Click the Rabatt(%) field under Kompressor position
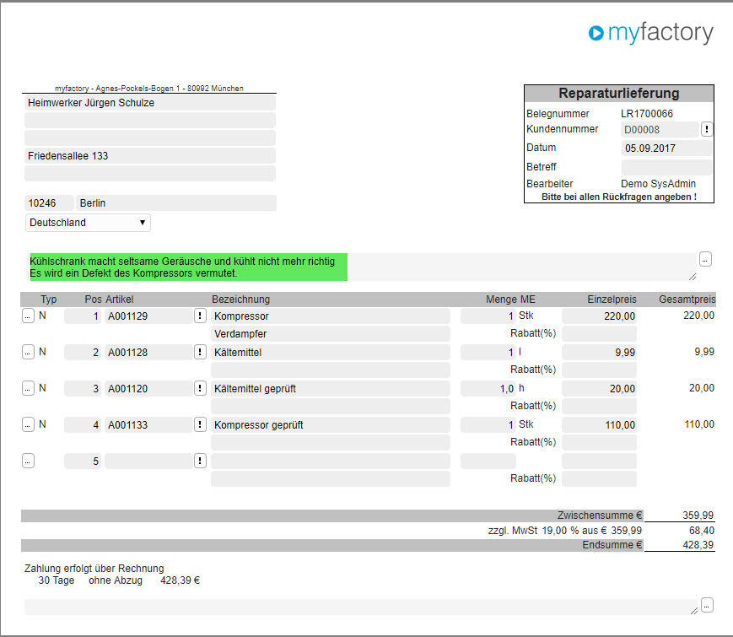Viewport: 733px width, 637px height. pyautogui.click(x=599, y=334)
